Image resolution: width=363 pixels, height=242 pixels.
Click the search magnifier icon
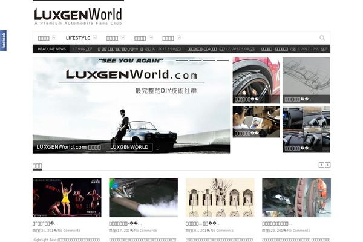coord(322,38)
